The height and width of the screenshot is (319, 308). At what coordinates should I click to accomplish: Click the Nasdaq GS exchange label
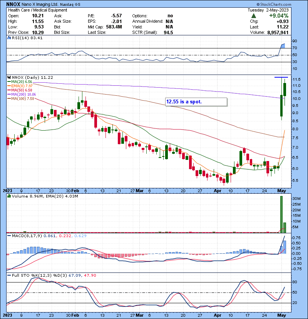tap(70, 4)
